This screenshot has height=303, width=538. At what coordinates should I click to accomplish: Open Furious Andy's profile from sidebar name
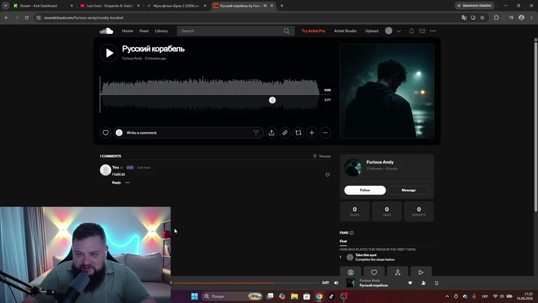click(380, 162)
